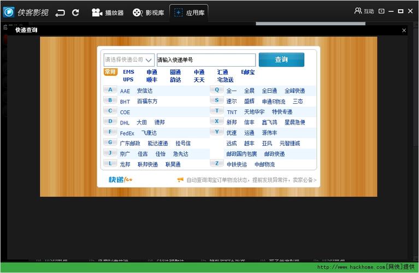This screenshot has width=419, height=273.
Task: Open the mini-mode menu icon beside 互动
Action: (382, 11)
